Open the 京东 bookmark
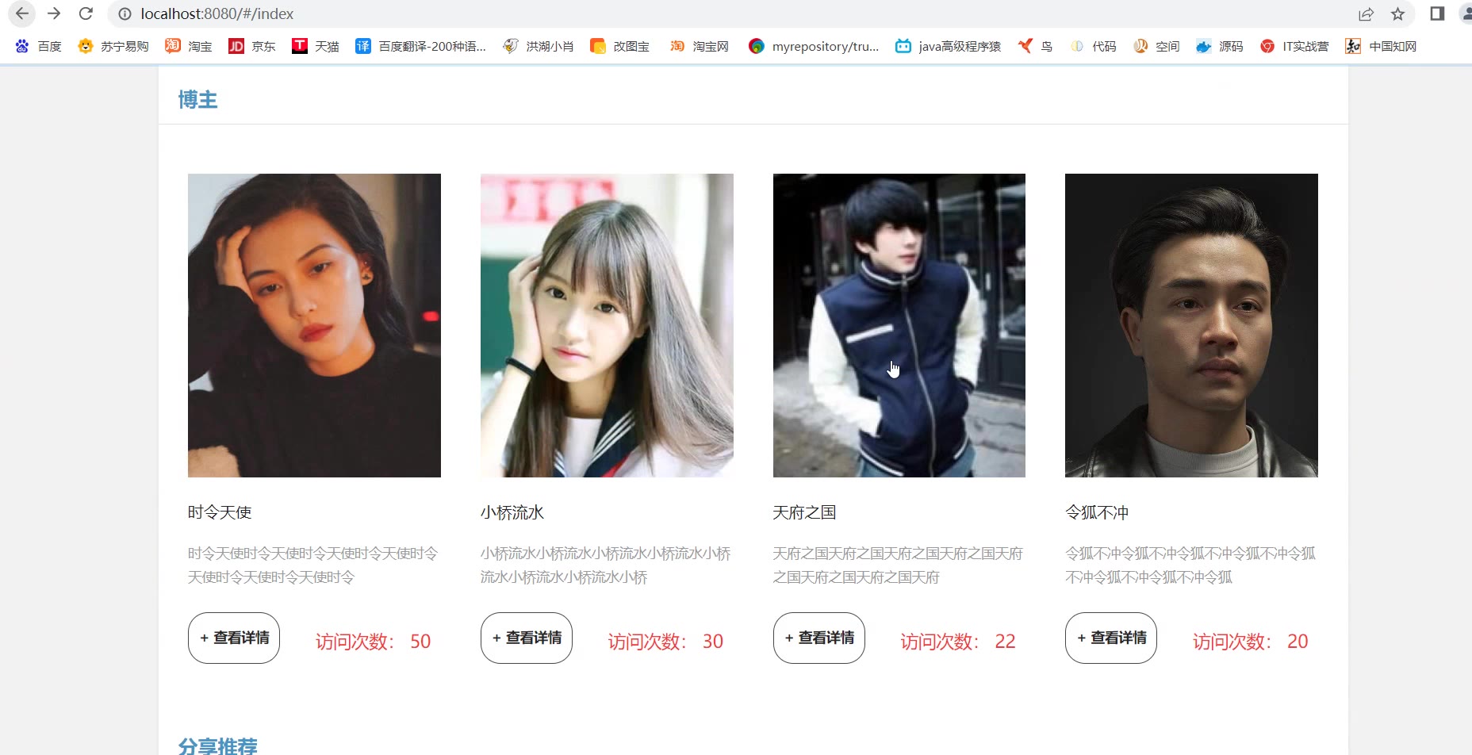Screen dimensions: 1472x755 [x=251, y=46]
